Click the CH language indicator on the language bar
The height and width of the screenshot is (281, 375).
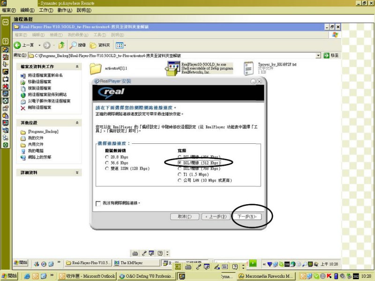click(178, 266)
